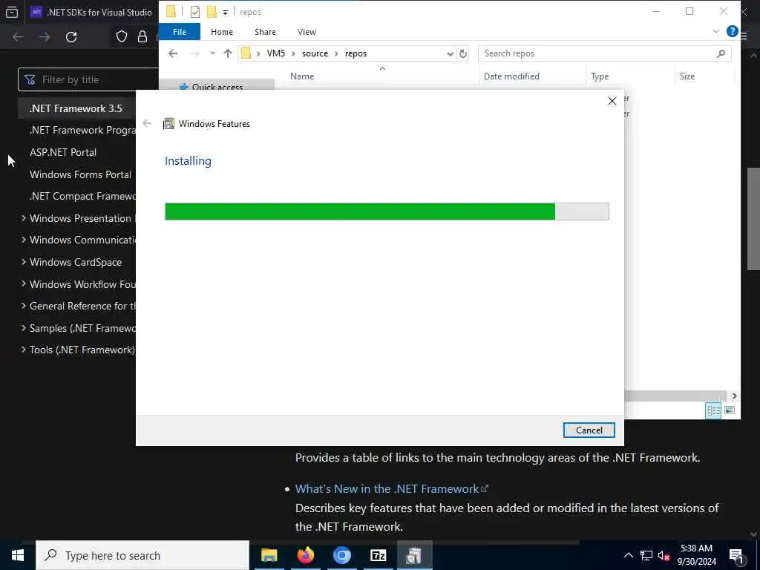Open Windows Start menu
This screenshot has width=760, height=570.
point(18,555)
